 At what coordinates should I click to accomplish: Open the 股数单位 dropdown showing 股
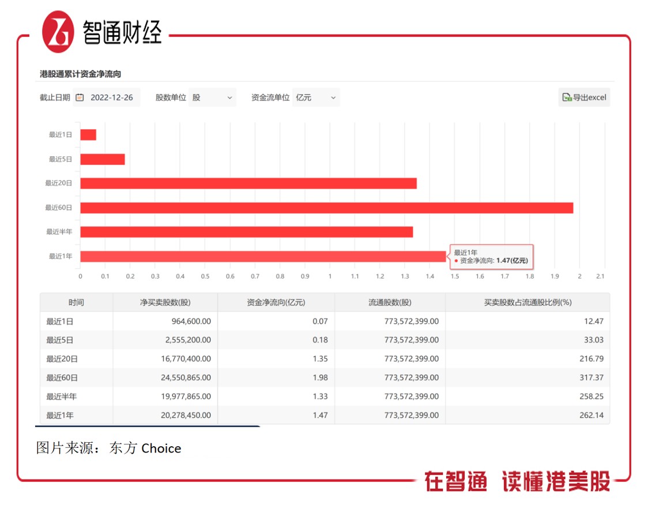point(213,97)
